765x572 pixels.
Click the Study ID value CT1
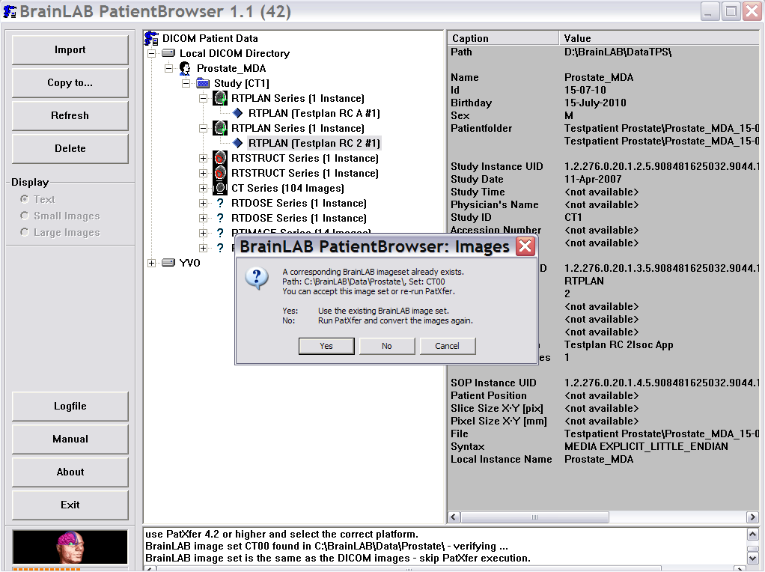click(x=573, y=217)
